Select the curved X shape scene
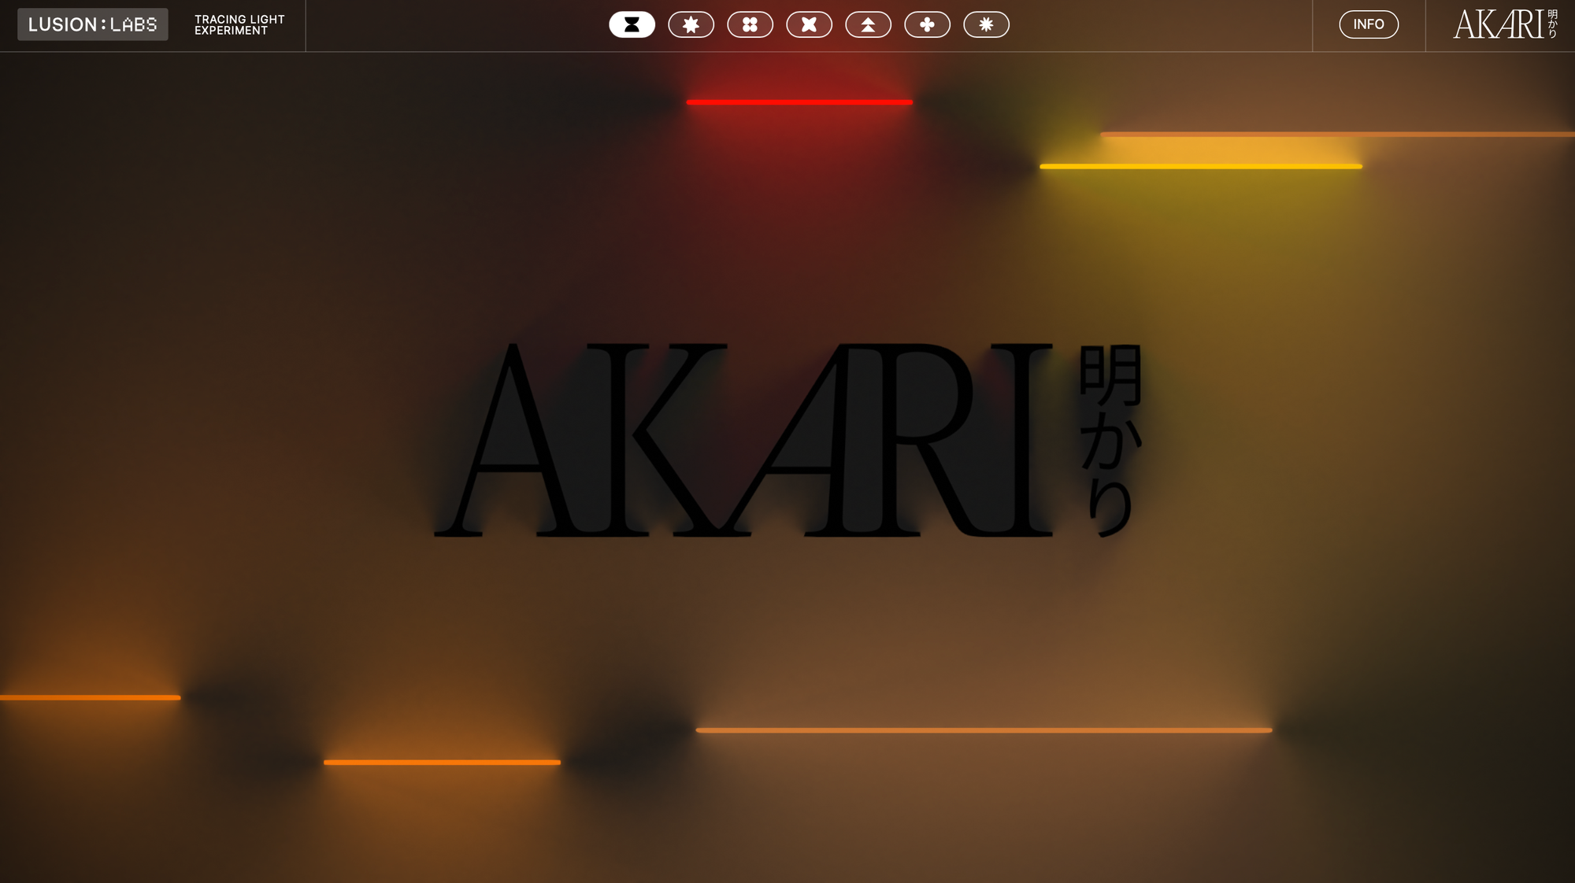 click(x=809, y=24)
